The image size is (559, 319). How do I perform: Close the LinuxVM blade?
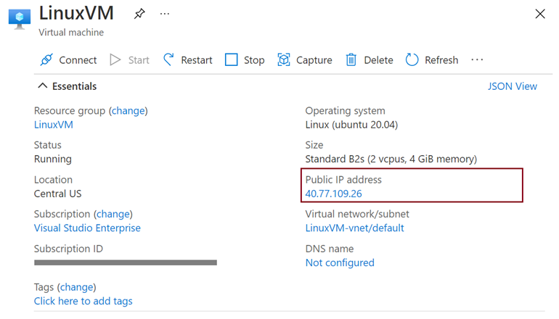[x=540, y=14]
